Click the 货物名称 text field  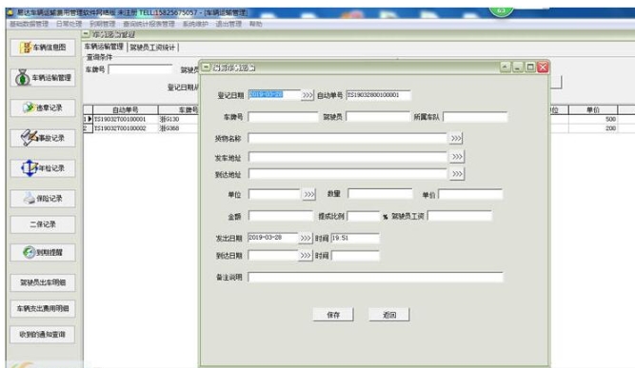click(347, 138)
